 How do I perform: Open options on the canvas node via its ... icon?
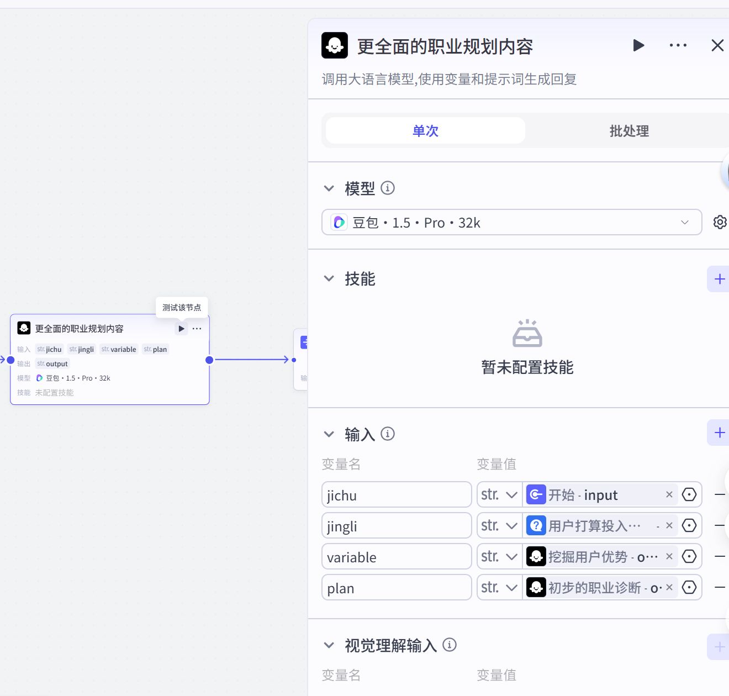pos(197,328)
